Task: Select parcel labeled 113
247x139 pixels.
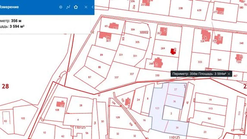Action: click(210, 109)
